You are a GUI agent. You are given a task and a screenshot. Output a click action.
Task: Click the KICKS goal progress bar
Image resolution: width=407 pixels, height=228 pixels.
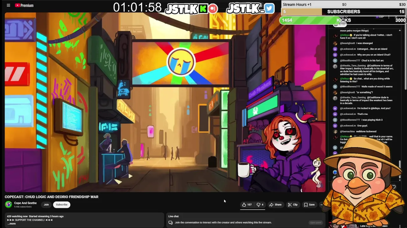click(343, 20)
